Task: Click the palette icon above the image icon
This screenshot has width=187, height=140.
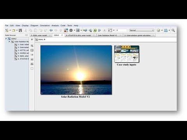Action: [32, 59]
